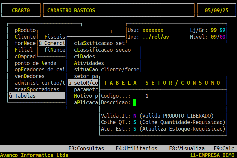Image resolution: width=237 pixels, height=158 pixels.
Task: Select opEradores de cai entry
Action: point(40,69)
